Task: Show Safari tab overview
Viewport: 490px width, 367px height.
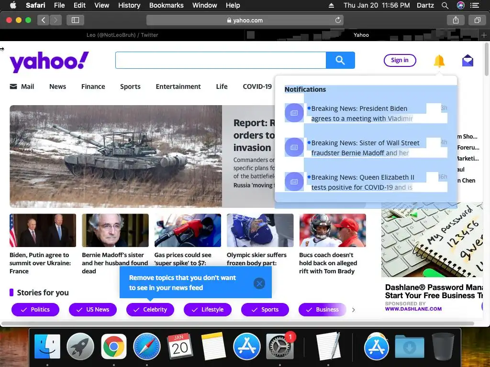Action: [477, 20]
